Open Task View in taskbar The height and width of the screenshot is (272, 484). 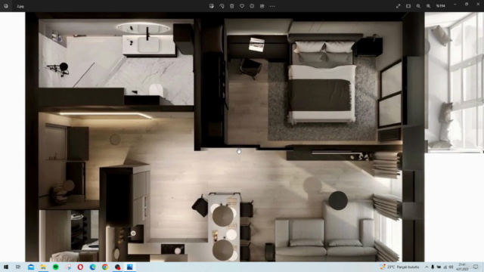tap(18, 267)
